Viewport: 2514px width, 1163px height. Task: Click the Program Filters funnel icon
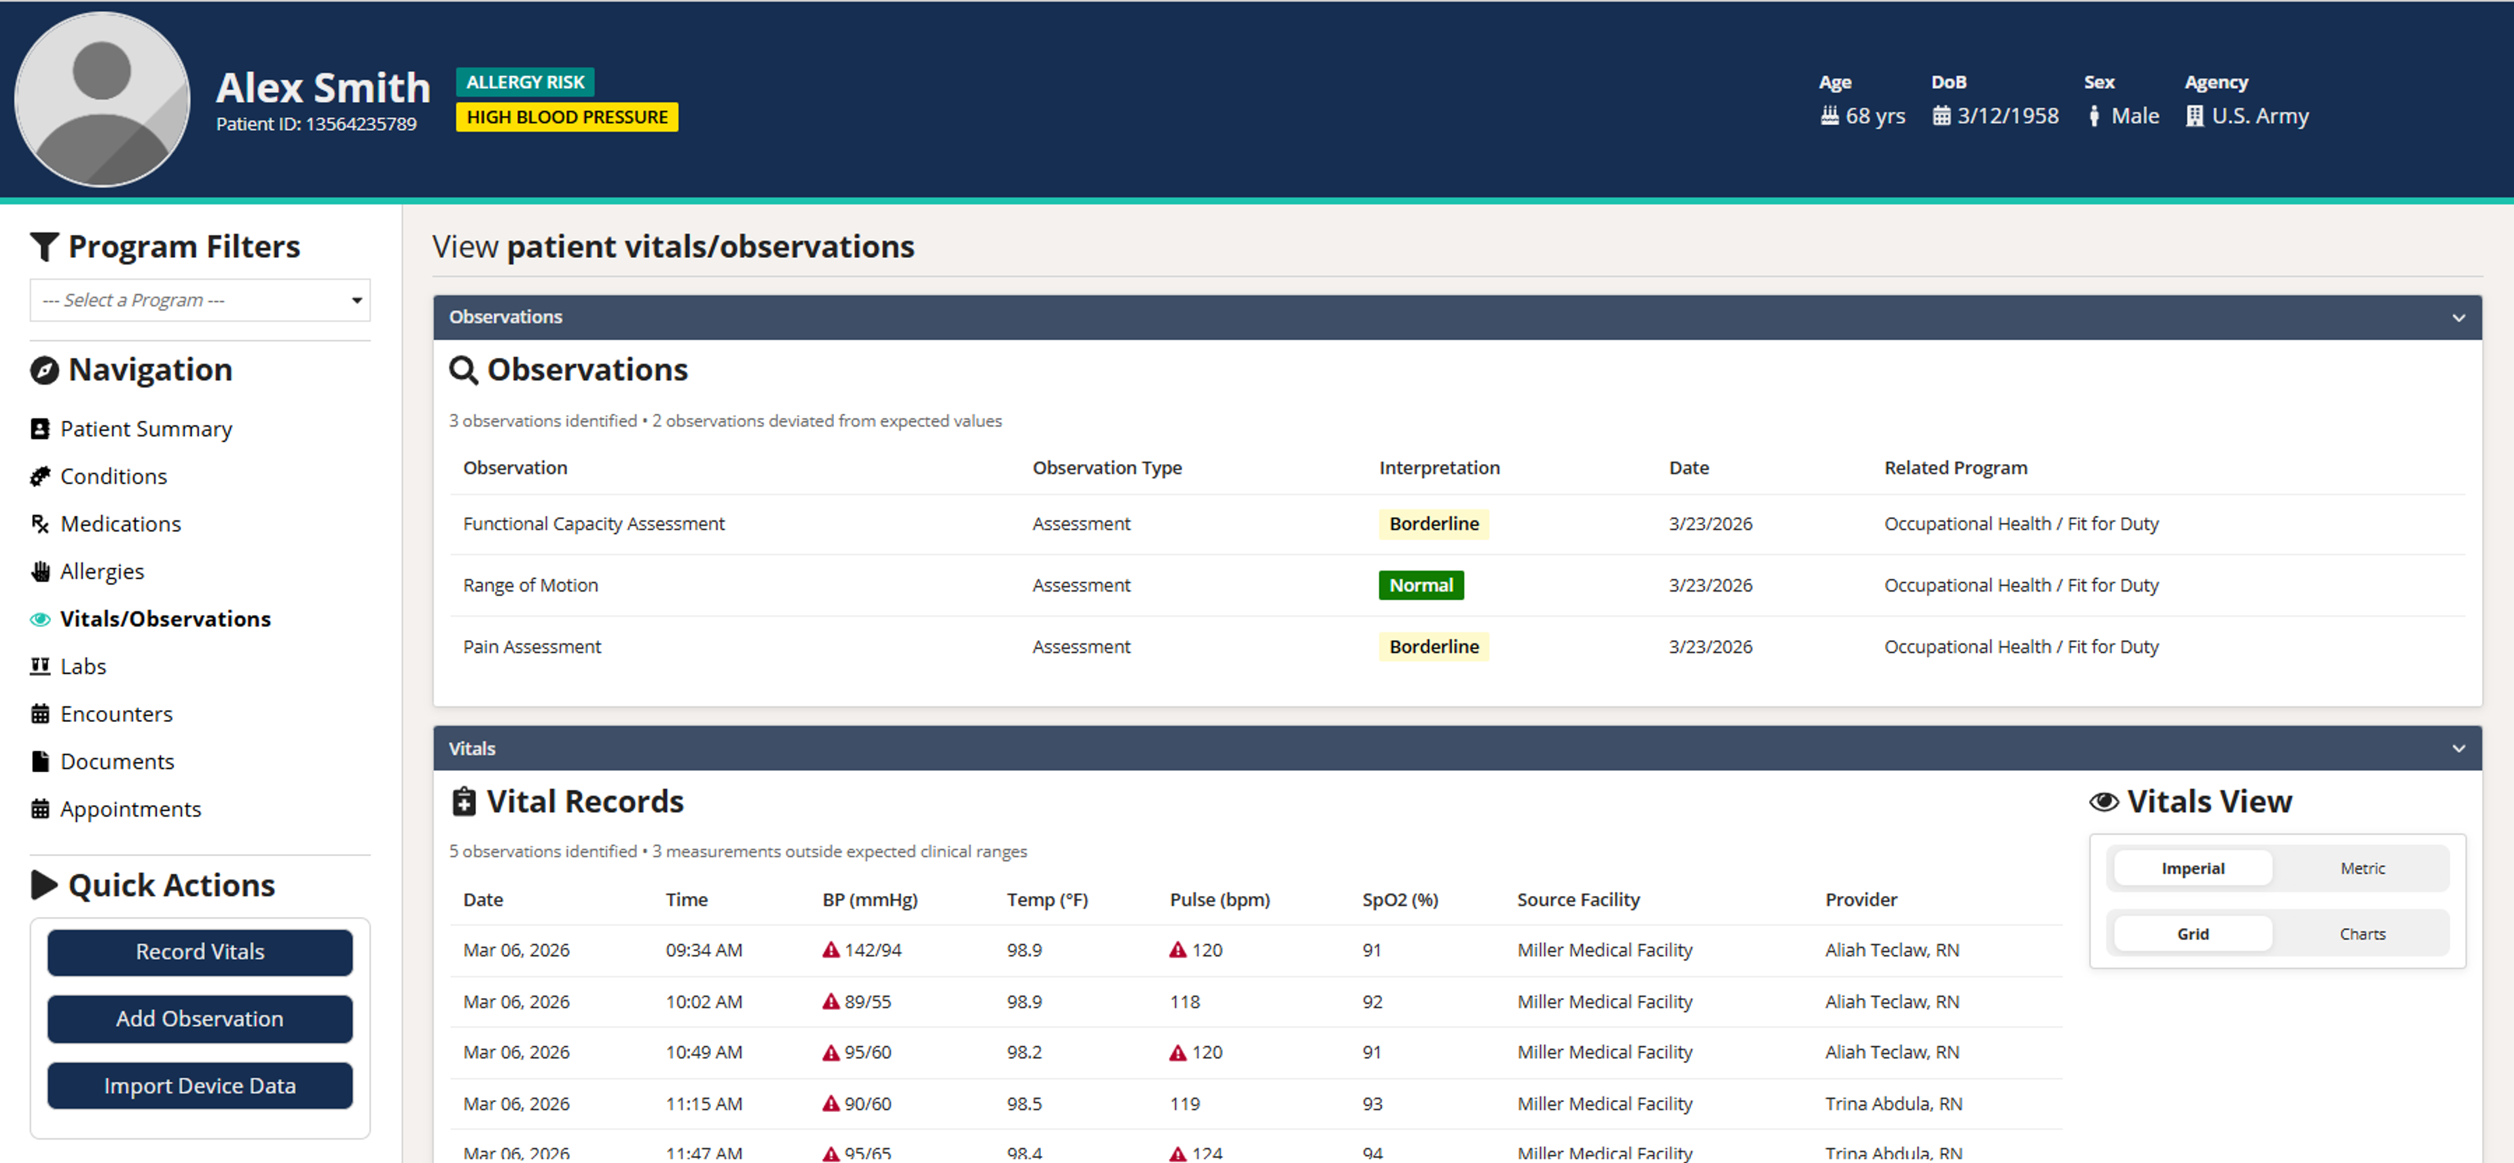(x=44, y=247)
